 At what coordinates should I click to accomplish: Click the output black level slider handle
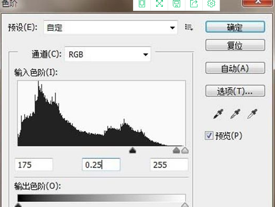click(x=18, y=205)
